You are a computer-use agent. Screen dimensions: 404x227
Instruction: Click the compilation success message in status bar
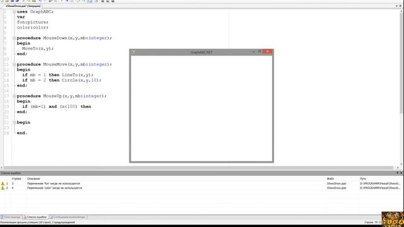click(x=38, y=223)
